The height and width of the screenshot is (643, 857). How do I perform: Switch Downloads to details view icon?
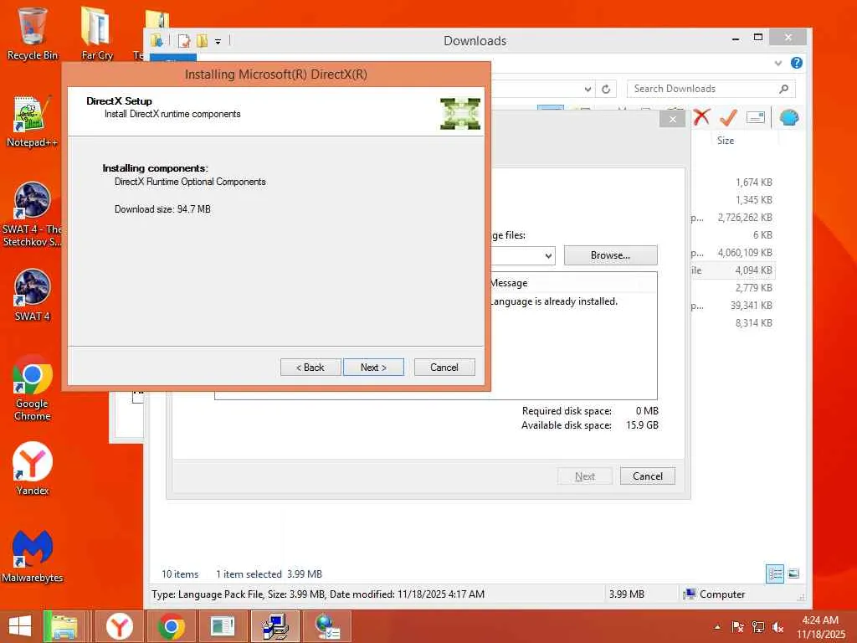(775, 574)
